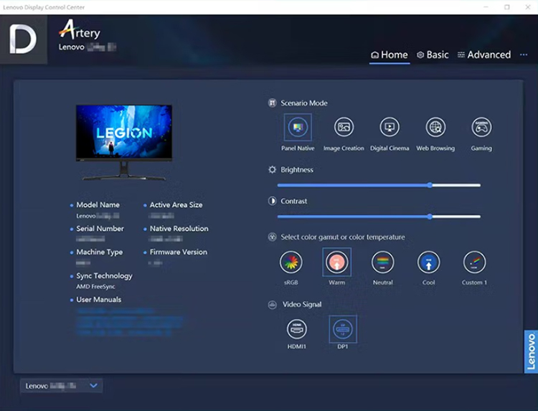Image resolution: width=538 pixels, height=411 pixels.
Task: Open the blurred User Manuals link
Action: tap(130, 321)
